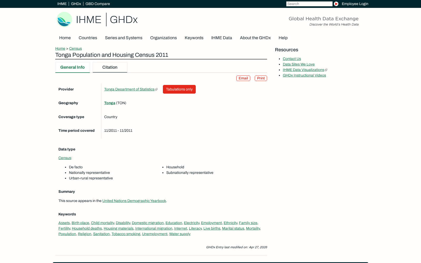
Task: Open Series and Systems menu
Action: point(124,38)
